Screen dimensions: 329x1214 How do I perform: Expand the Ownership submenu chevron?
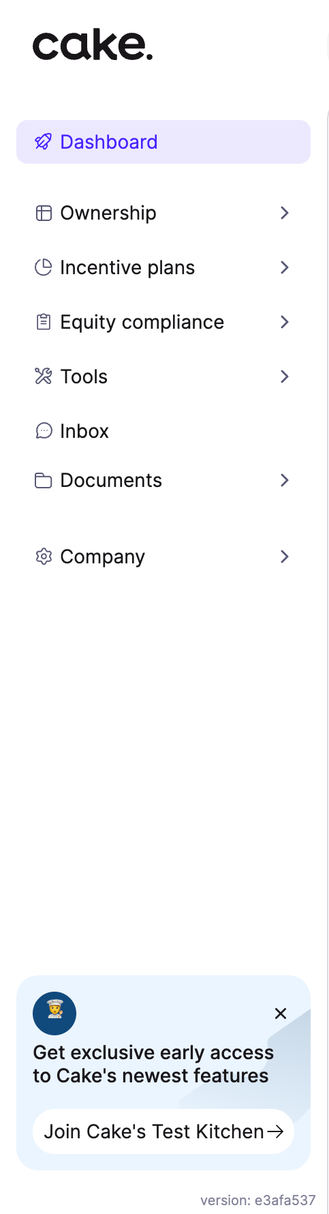[x=285, y=213]
